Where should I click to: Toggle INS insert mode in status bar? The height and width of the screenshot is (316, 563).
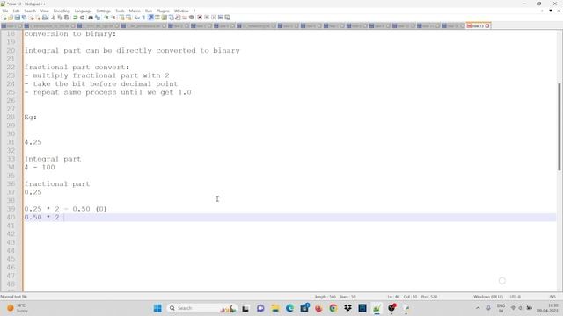(x=552, y=297)
